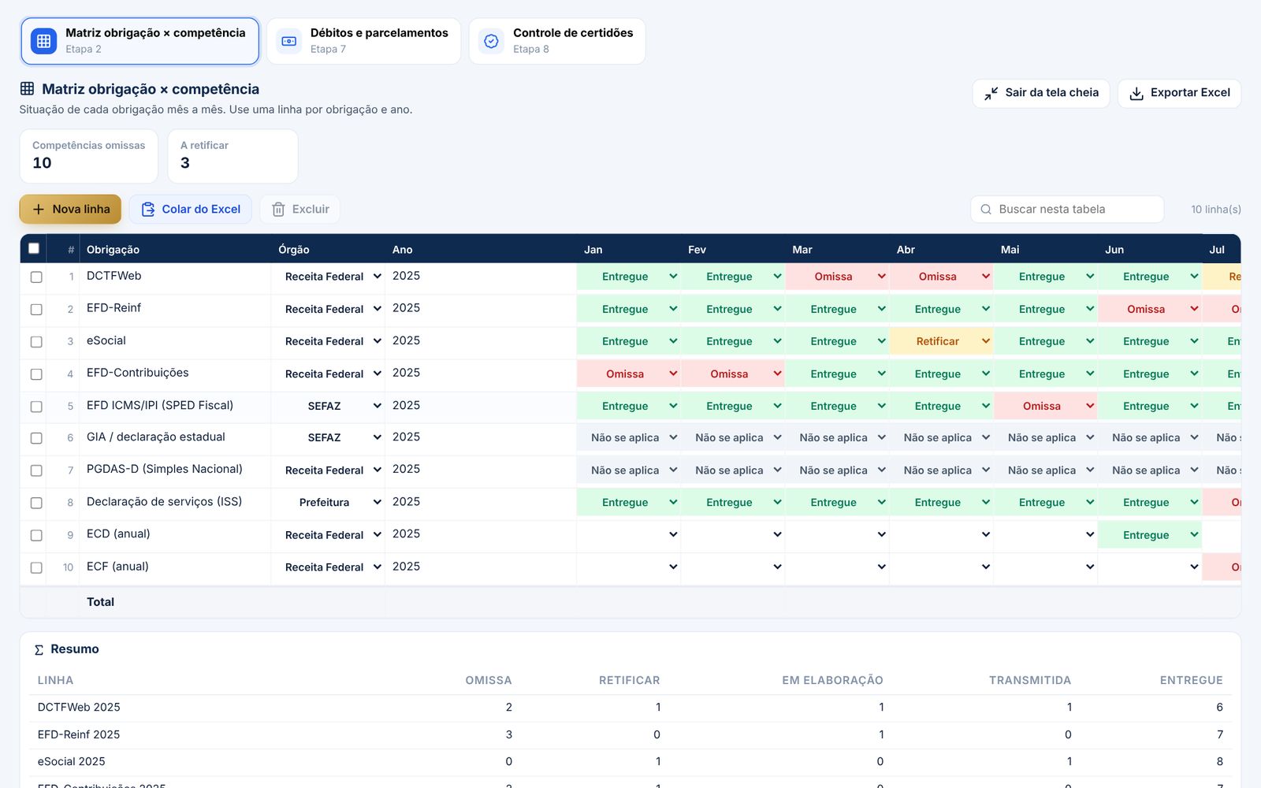Viewport: 1261px width, 788px height.
Task: Click the badge icon in Controle de certidões
Action: [x=492, y=41]
